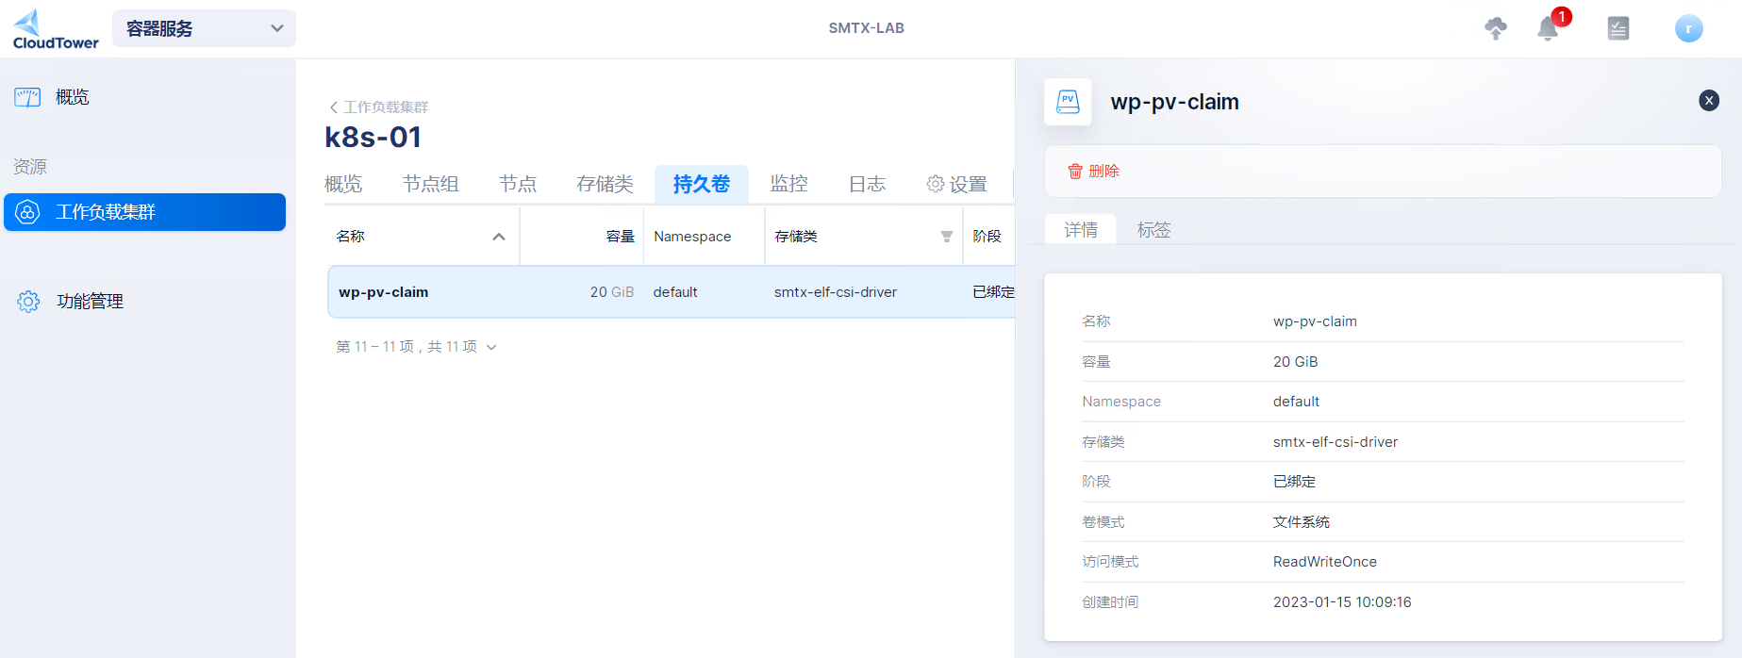Click the CloudTower logo
1742x658 pixels.
coord(56,28)
